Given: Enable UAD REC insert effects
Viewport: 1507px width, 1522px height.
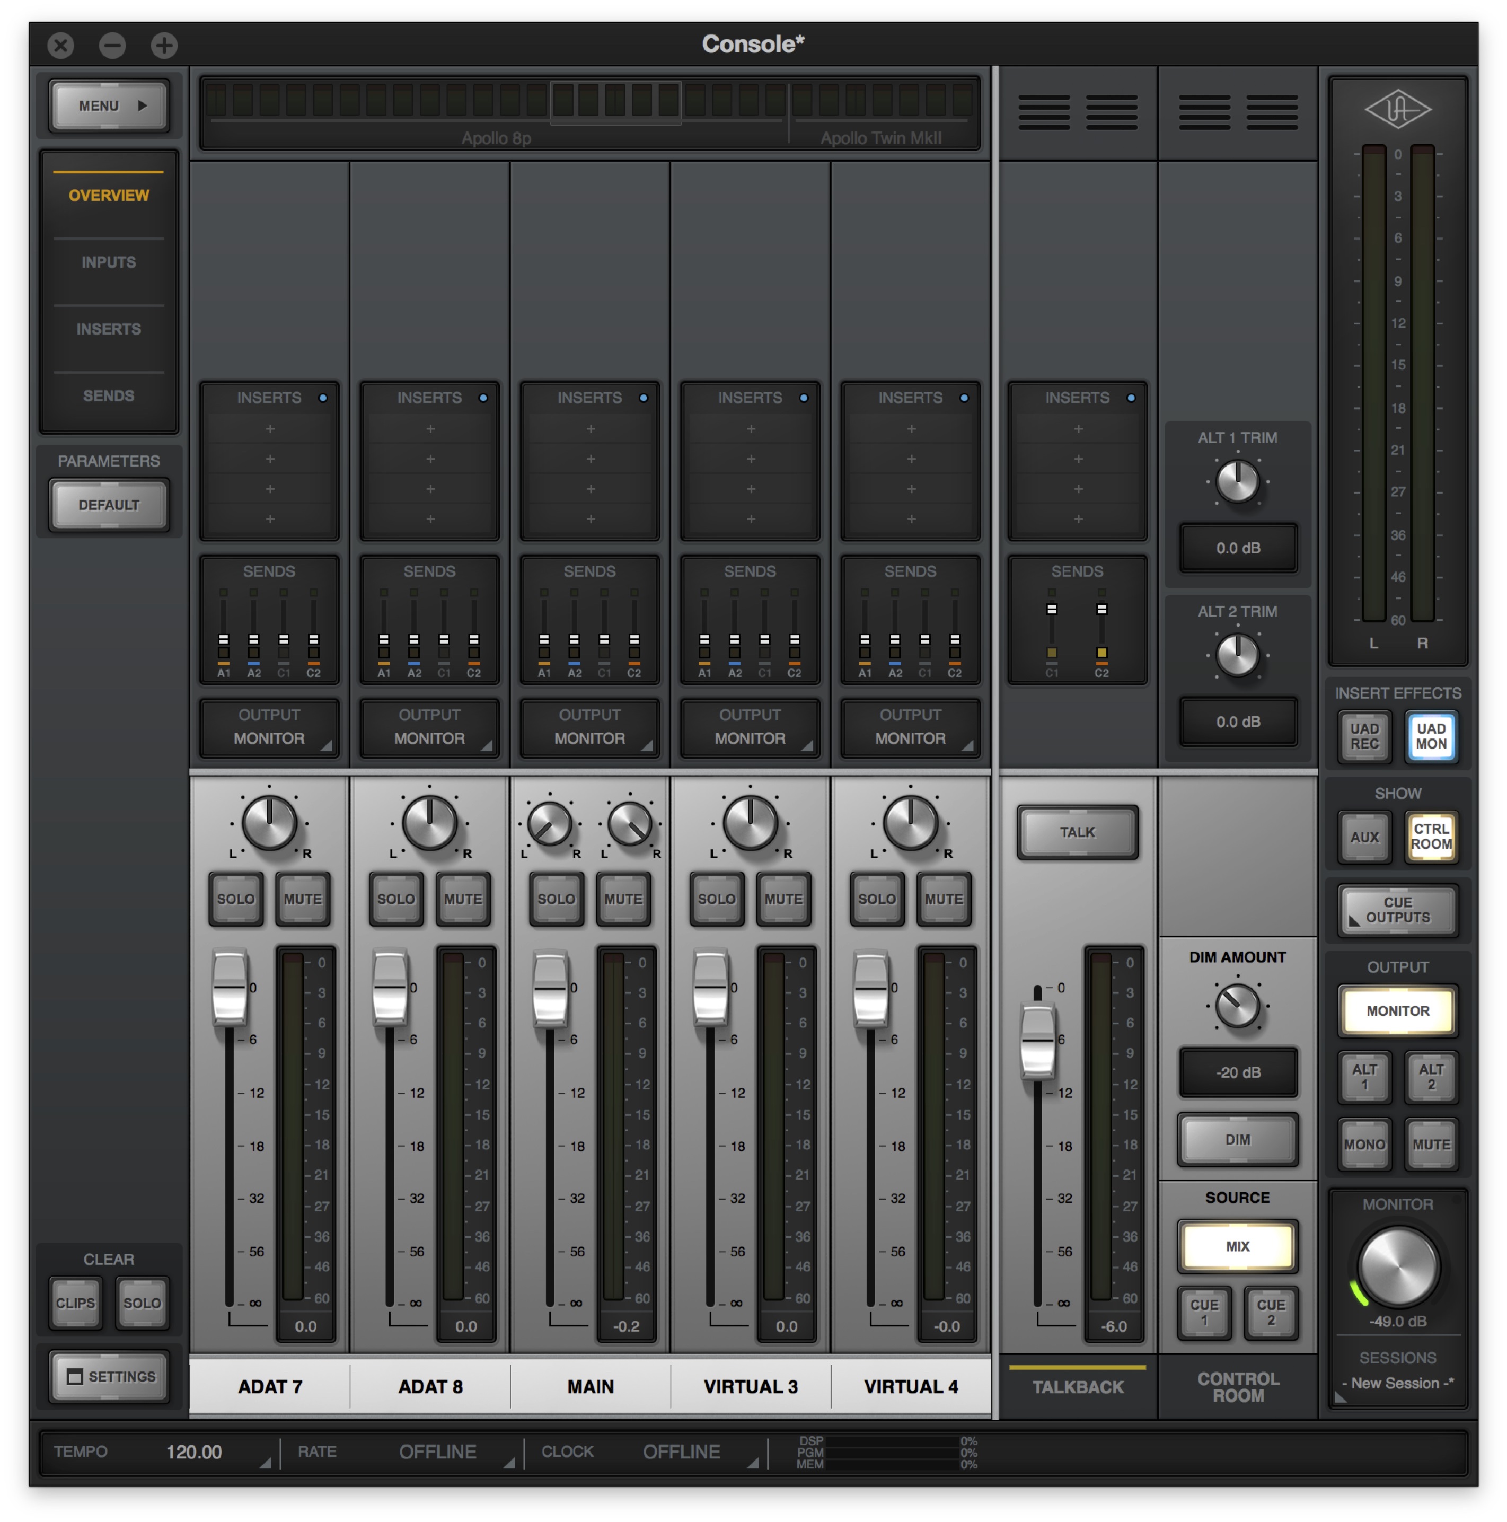Looking at the screenshot, I should 1364,736.
